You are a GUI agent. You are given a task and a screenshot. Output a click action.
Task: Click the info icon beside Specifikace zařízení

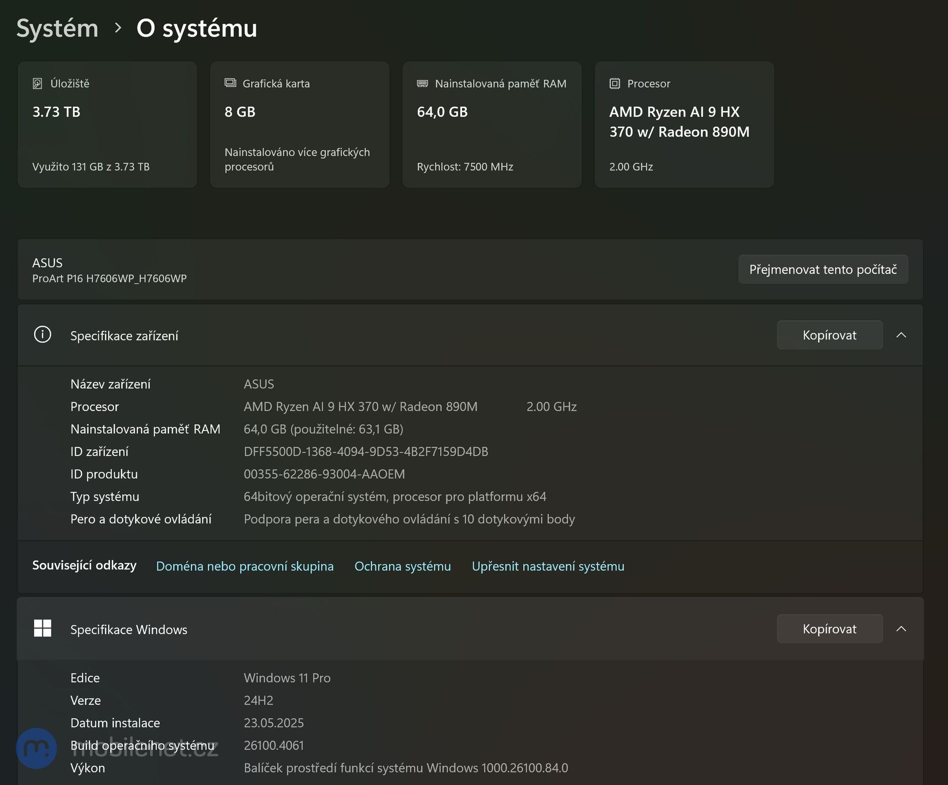(42, 335)
